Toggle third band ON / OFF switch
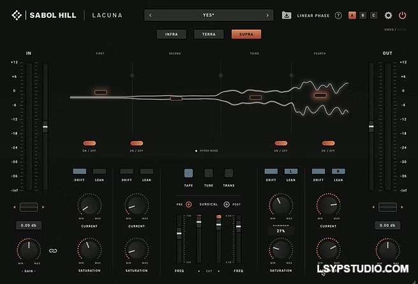Screen dimensions: 418x284 click(281, 143)
